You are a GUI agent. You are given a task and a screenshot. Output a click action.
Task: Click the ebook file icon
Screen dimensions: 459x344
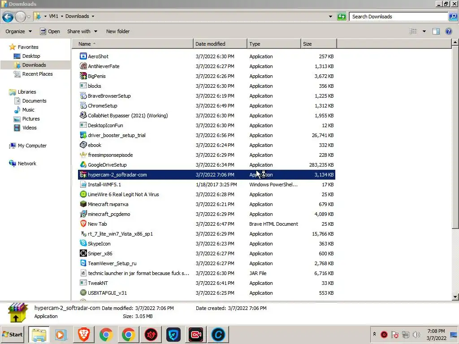pos(83,145)
